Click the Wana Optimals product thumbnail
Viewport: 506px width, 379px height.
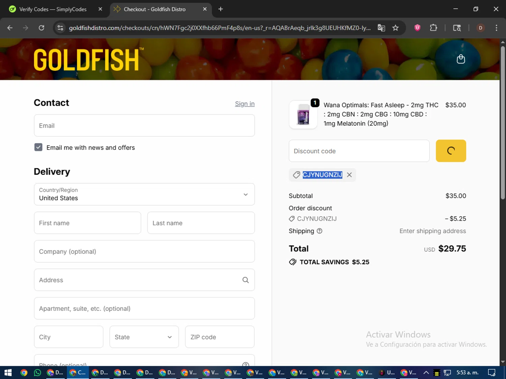pos(303,115)
